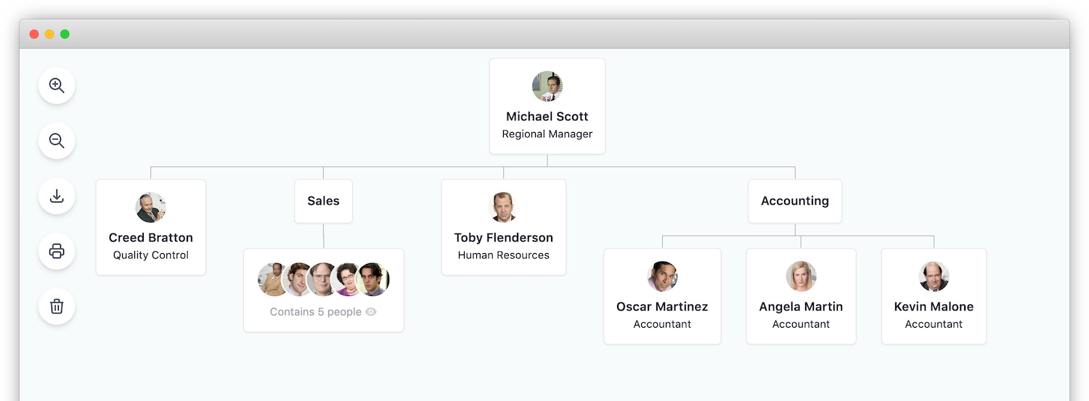Screen dimensions: 1089x401
Task: Click Toby Flenderson's profile picture
Action: (x=503, y=207)
